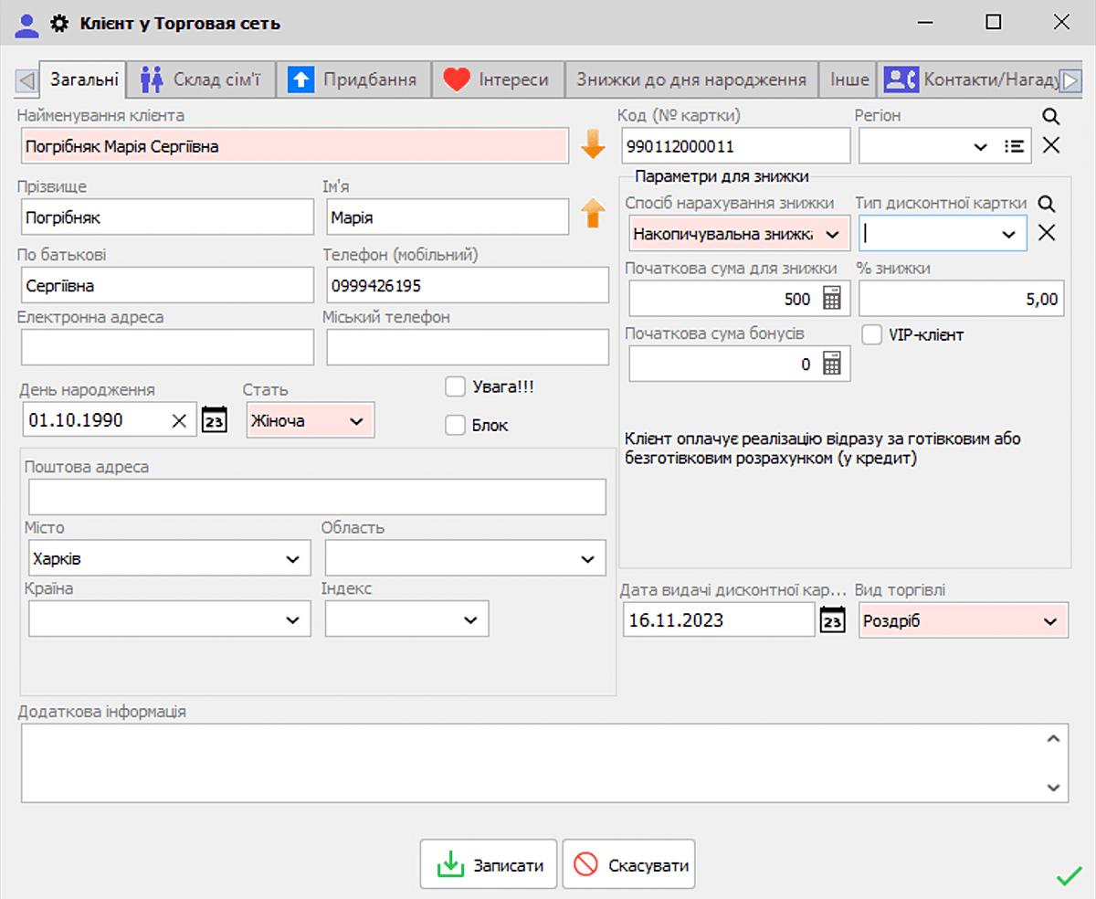Toggle the Блок checkbox
1096x899 pixels.
point(455,424)
